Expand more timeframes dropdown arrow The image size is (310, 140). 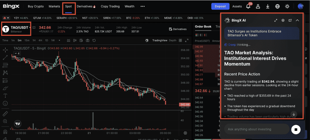pos(59,40)
